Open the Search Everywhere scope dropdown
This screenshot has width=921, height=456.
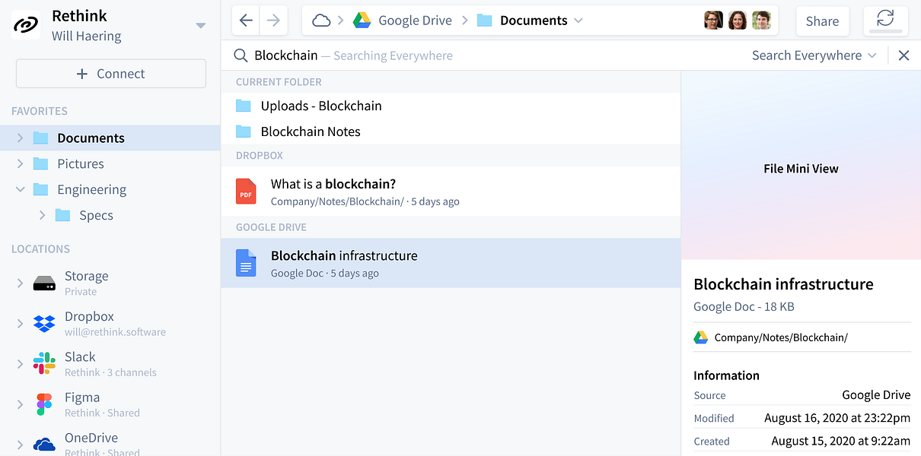(x=814, y=55)
